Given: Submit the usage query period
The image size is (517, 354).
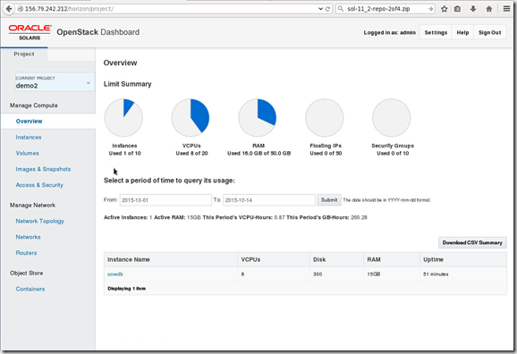Looking at the screenshot, I should (329, 199).
